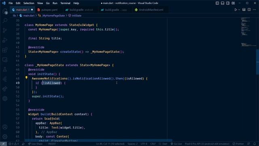The image size is (259, 146).
Task: Select Pixel 6 Pro API 33 device
Action: 207,144
